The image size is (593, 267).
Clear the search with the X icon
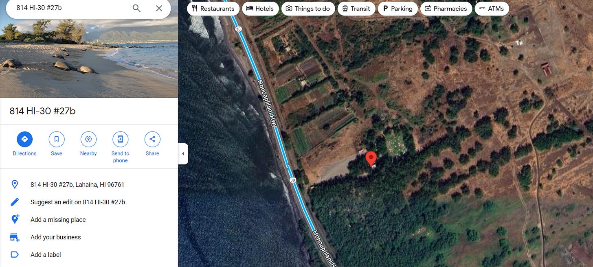tap(159, 8)
